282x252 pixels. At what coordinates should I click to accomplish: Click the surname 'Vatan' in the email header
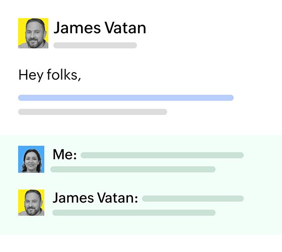tap(125, 28)
